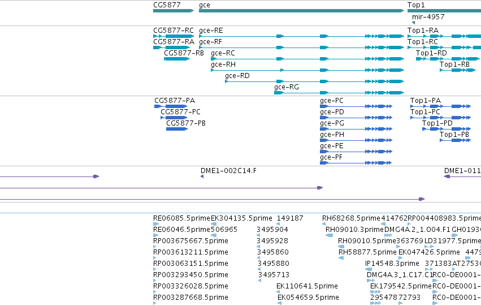Click the RH68268.5prime EST
This screenshot has height=306, width=481.
click(x=324, y=224)
